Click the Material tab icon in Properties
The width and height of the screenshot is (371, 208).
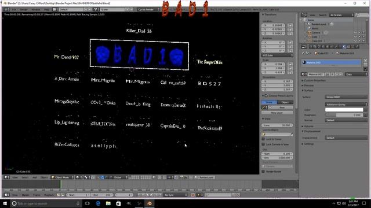pyautogui.click(x=344, y=47)
